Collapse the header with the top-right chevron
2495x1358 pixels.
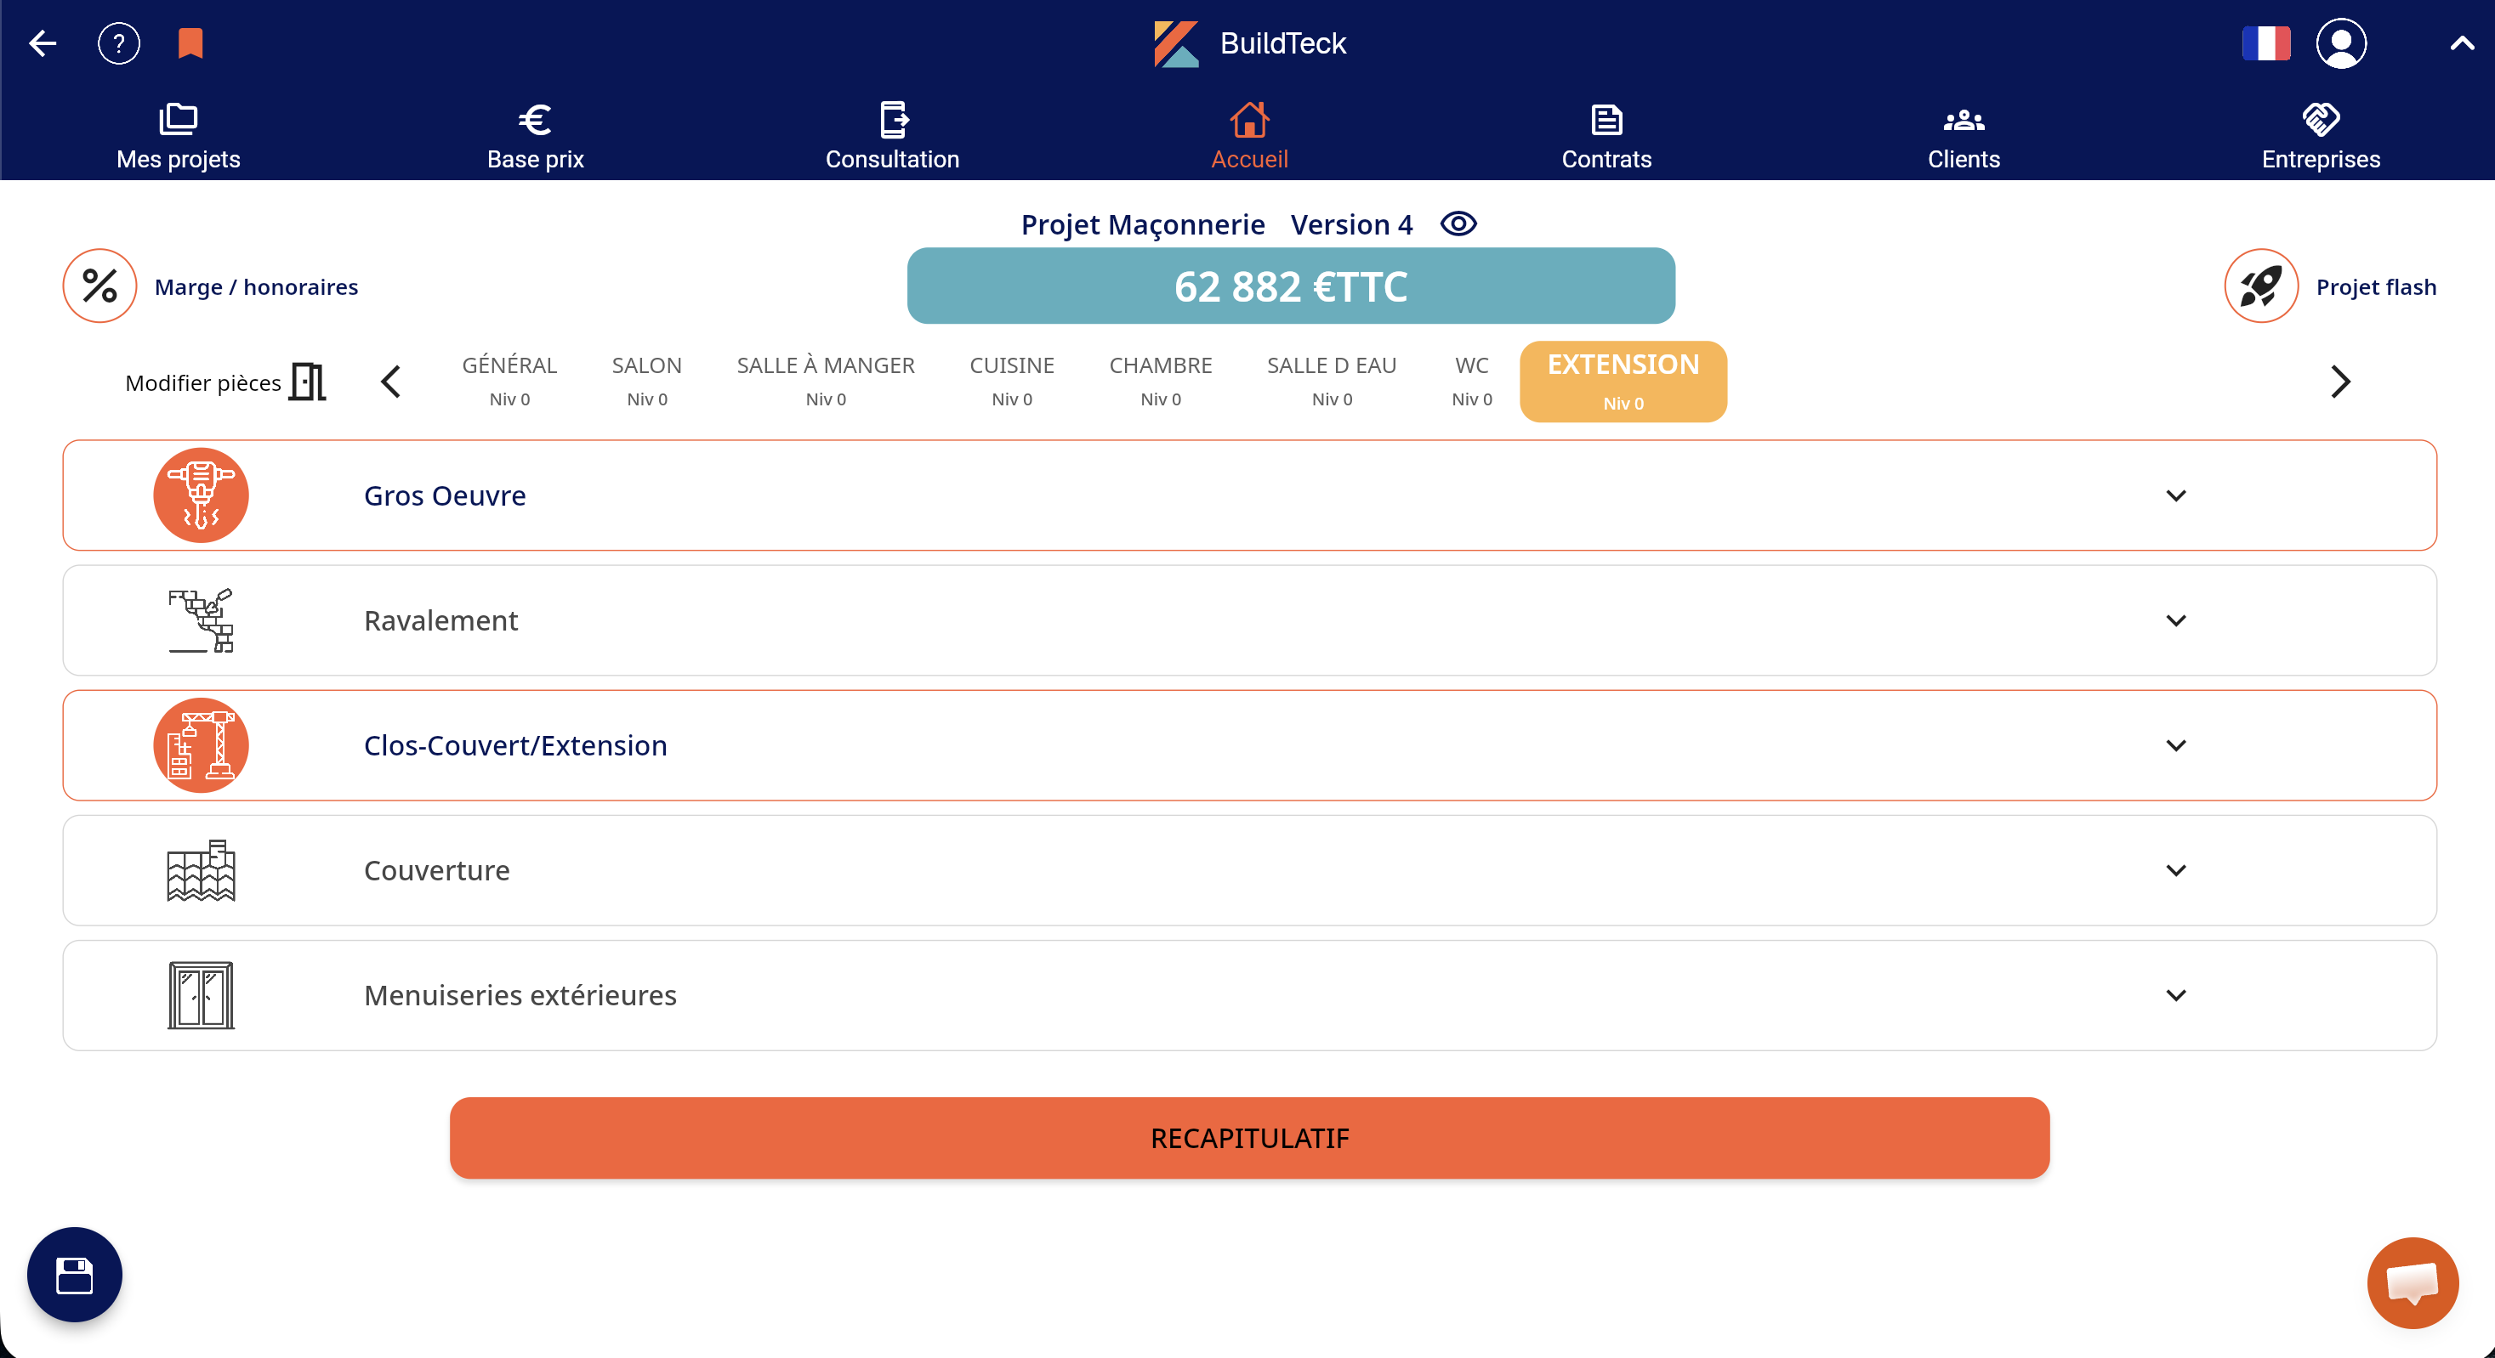click(x=2461, y=43)
